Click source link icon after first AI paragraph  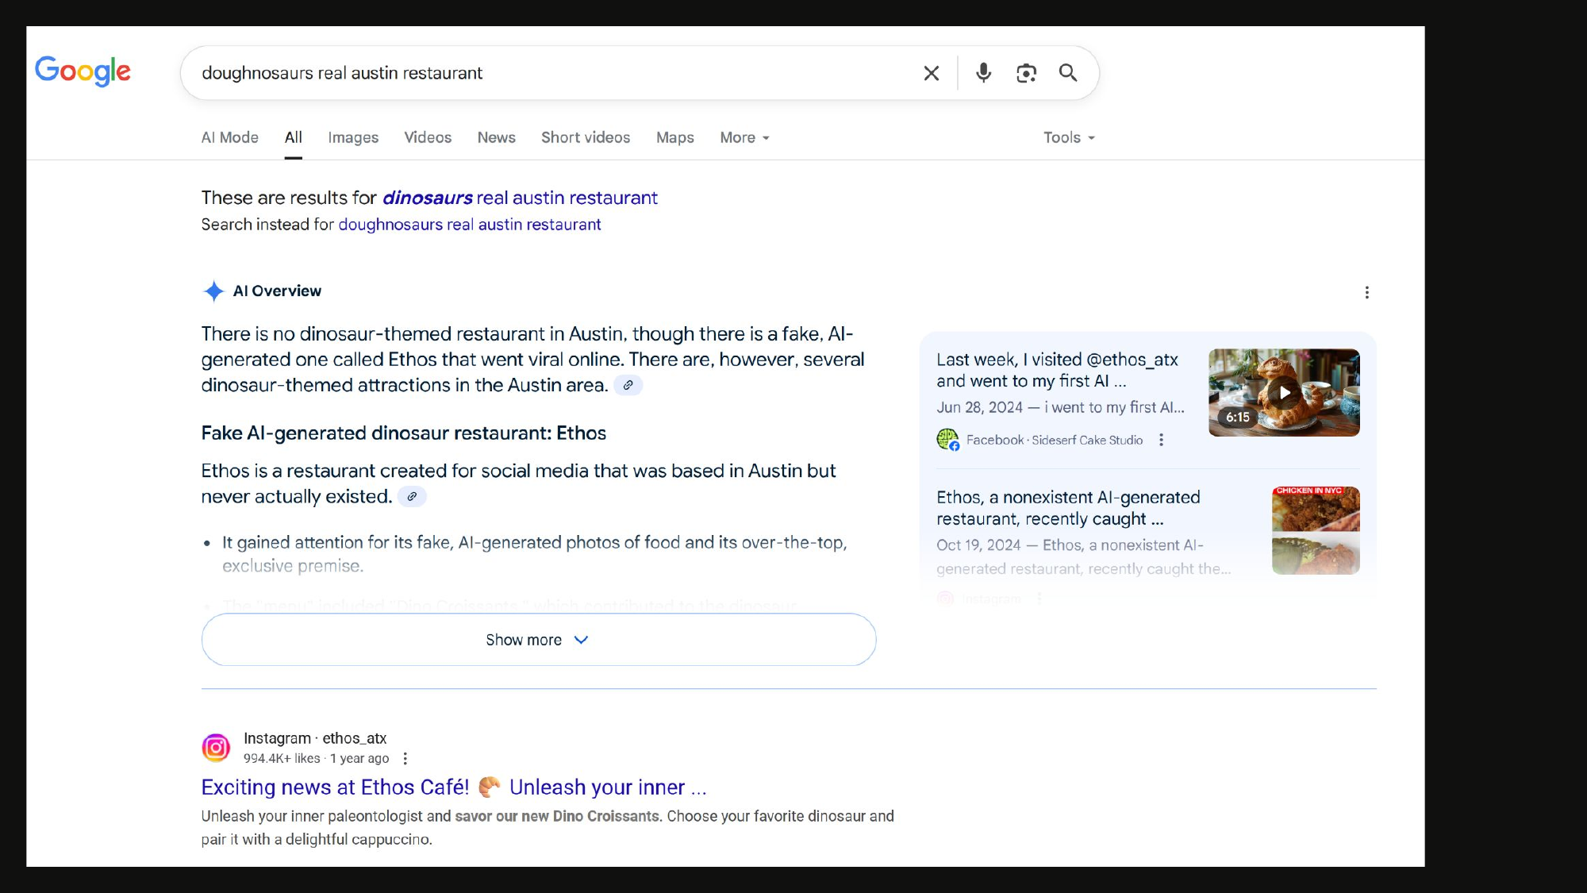tap(628, 385)
